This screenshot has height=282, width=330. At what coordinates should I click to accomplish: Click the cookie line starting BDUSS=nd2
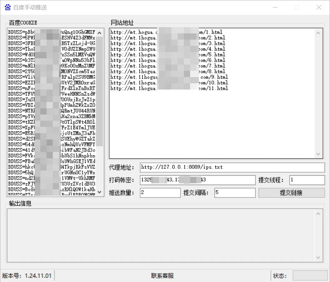point(52,178)
